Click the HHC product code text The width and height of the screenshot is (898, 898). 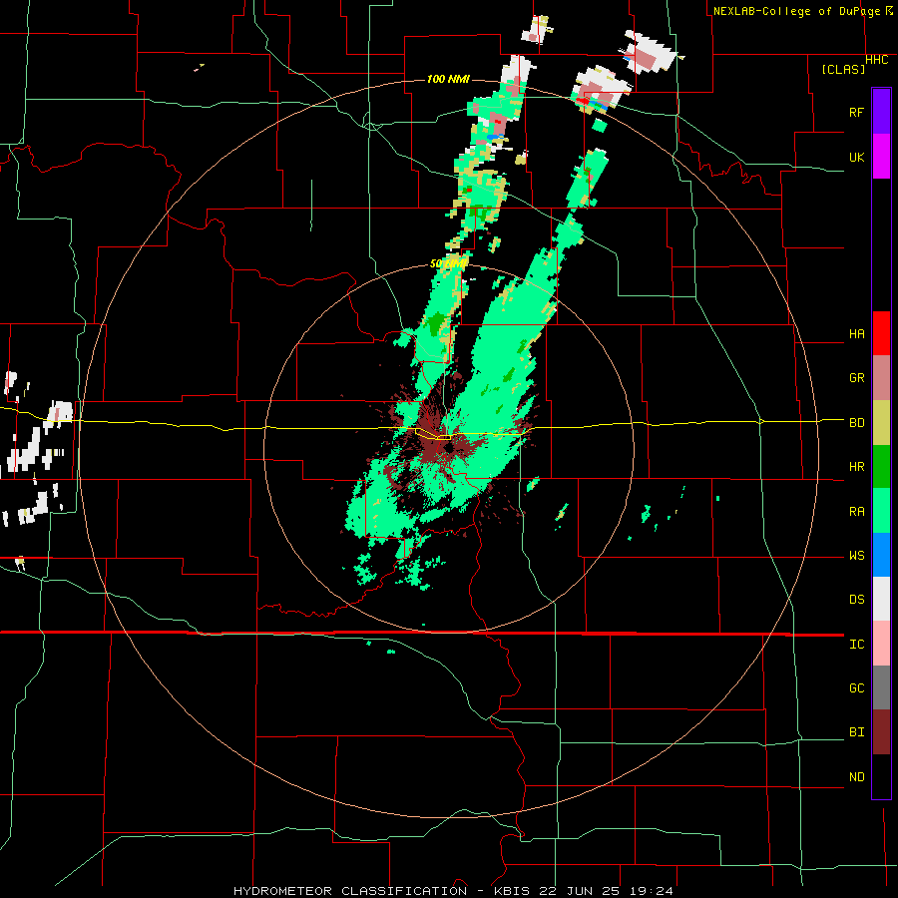(876, 60)
